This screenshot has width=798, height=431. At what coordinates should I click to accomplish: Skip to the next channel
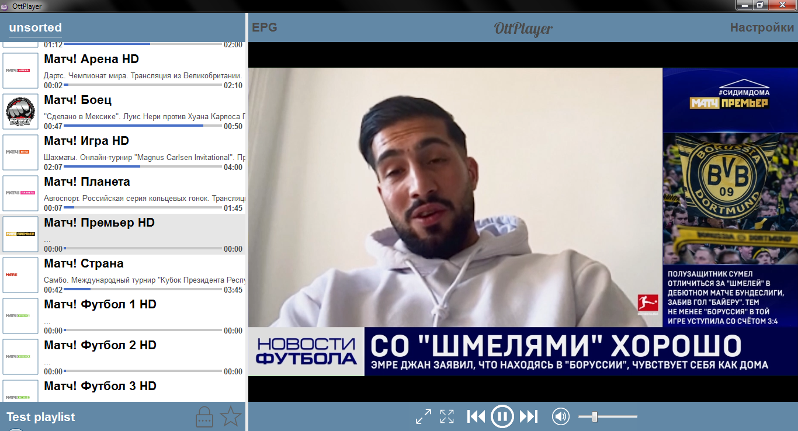[528, 416]
